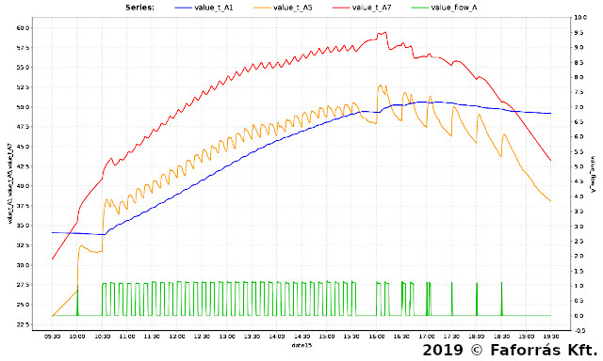
Task: Click the 60.0 label on the left axis
Action: click(23, 28)
